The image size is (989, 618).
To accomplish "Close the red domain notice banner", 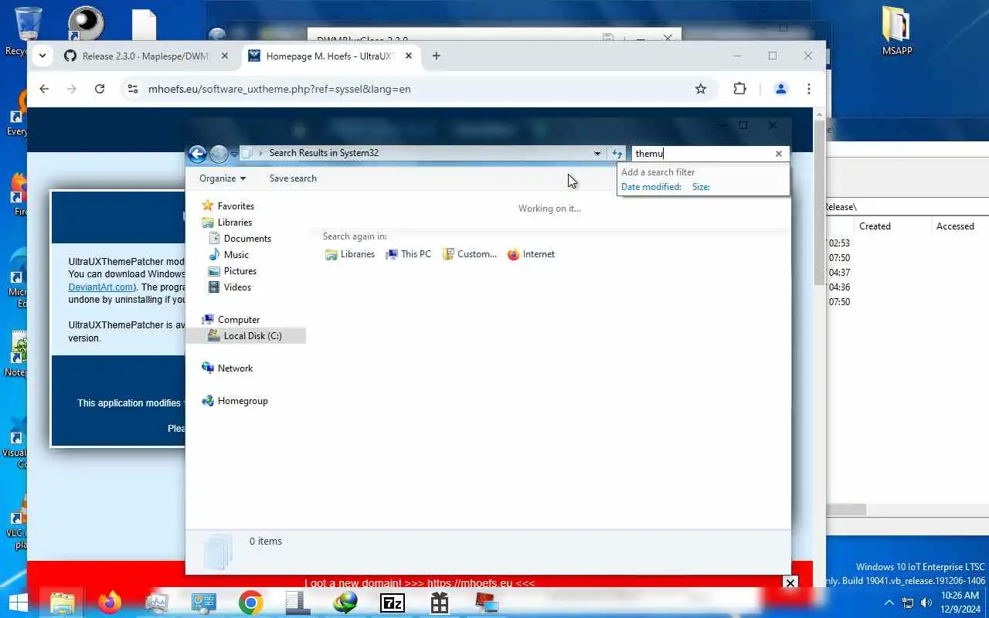I will pyautogui.click(x=790, y=582).
